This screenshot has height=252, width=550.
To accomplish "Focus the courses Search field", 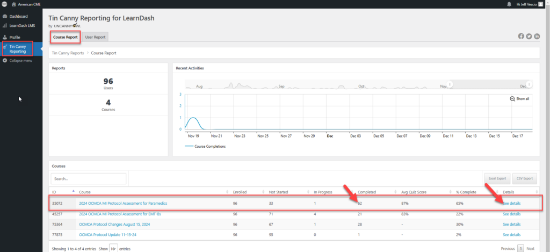I will coord(89,178).
